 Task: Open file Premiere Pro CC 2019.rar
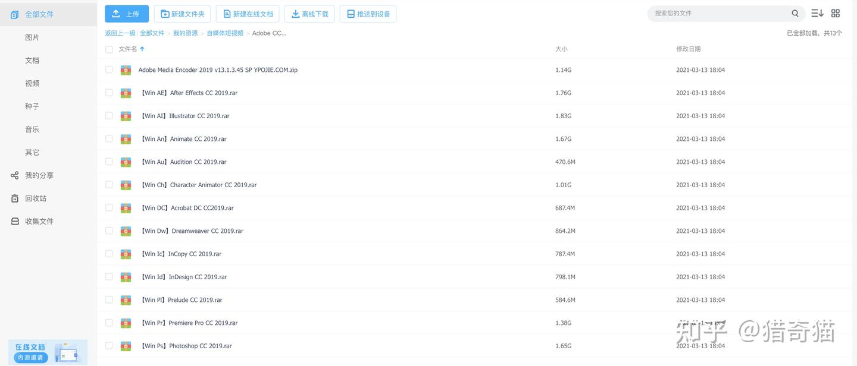[188, 323]
